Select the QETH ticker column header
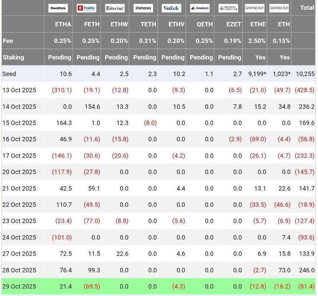This screenshot has height=296, width=318. pos(205,24)
